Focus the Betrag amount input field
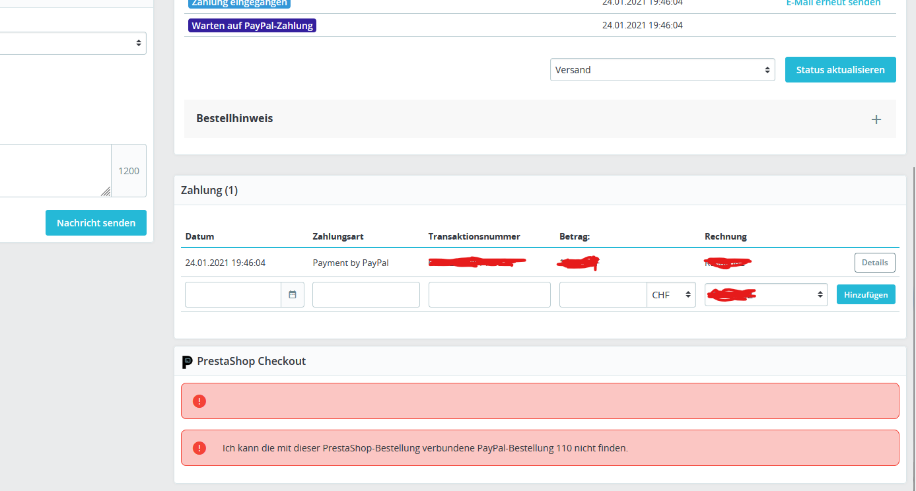Image resolution: width=916 pixels, height=491 pixels. (x=603, y=294)
